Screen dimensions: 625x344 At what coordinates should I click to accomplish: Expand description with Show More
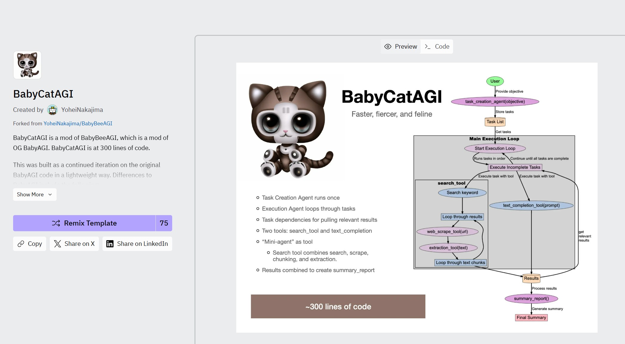tap(35, 195)
